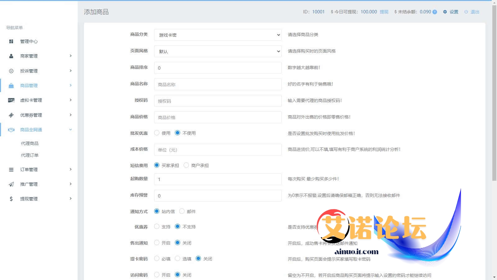Open the 页面风格 dropdown
This screenshot has width=497, height=280.
pos(217,51)
